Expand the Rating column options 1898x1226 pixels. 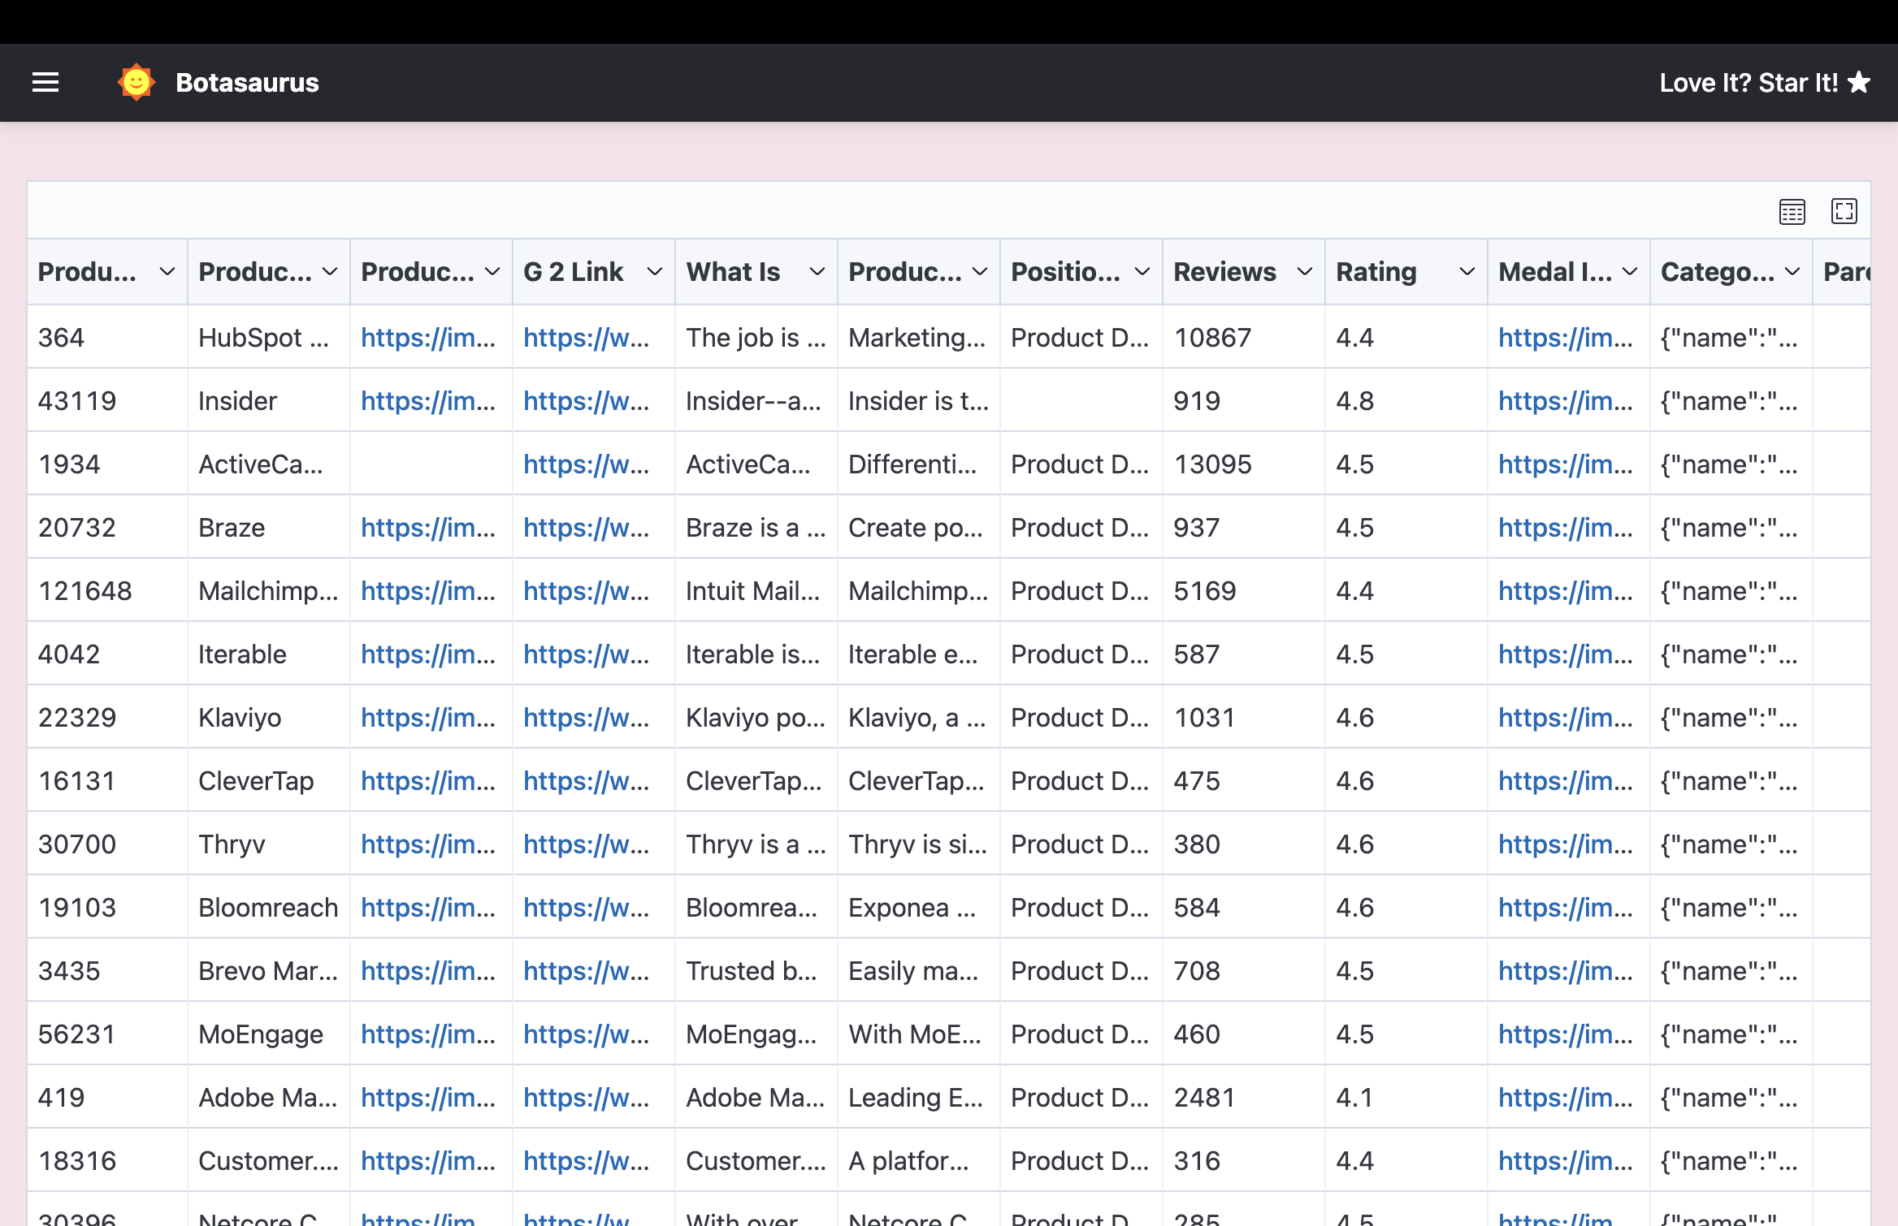[1467, 272]
